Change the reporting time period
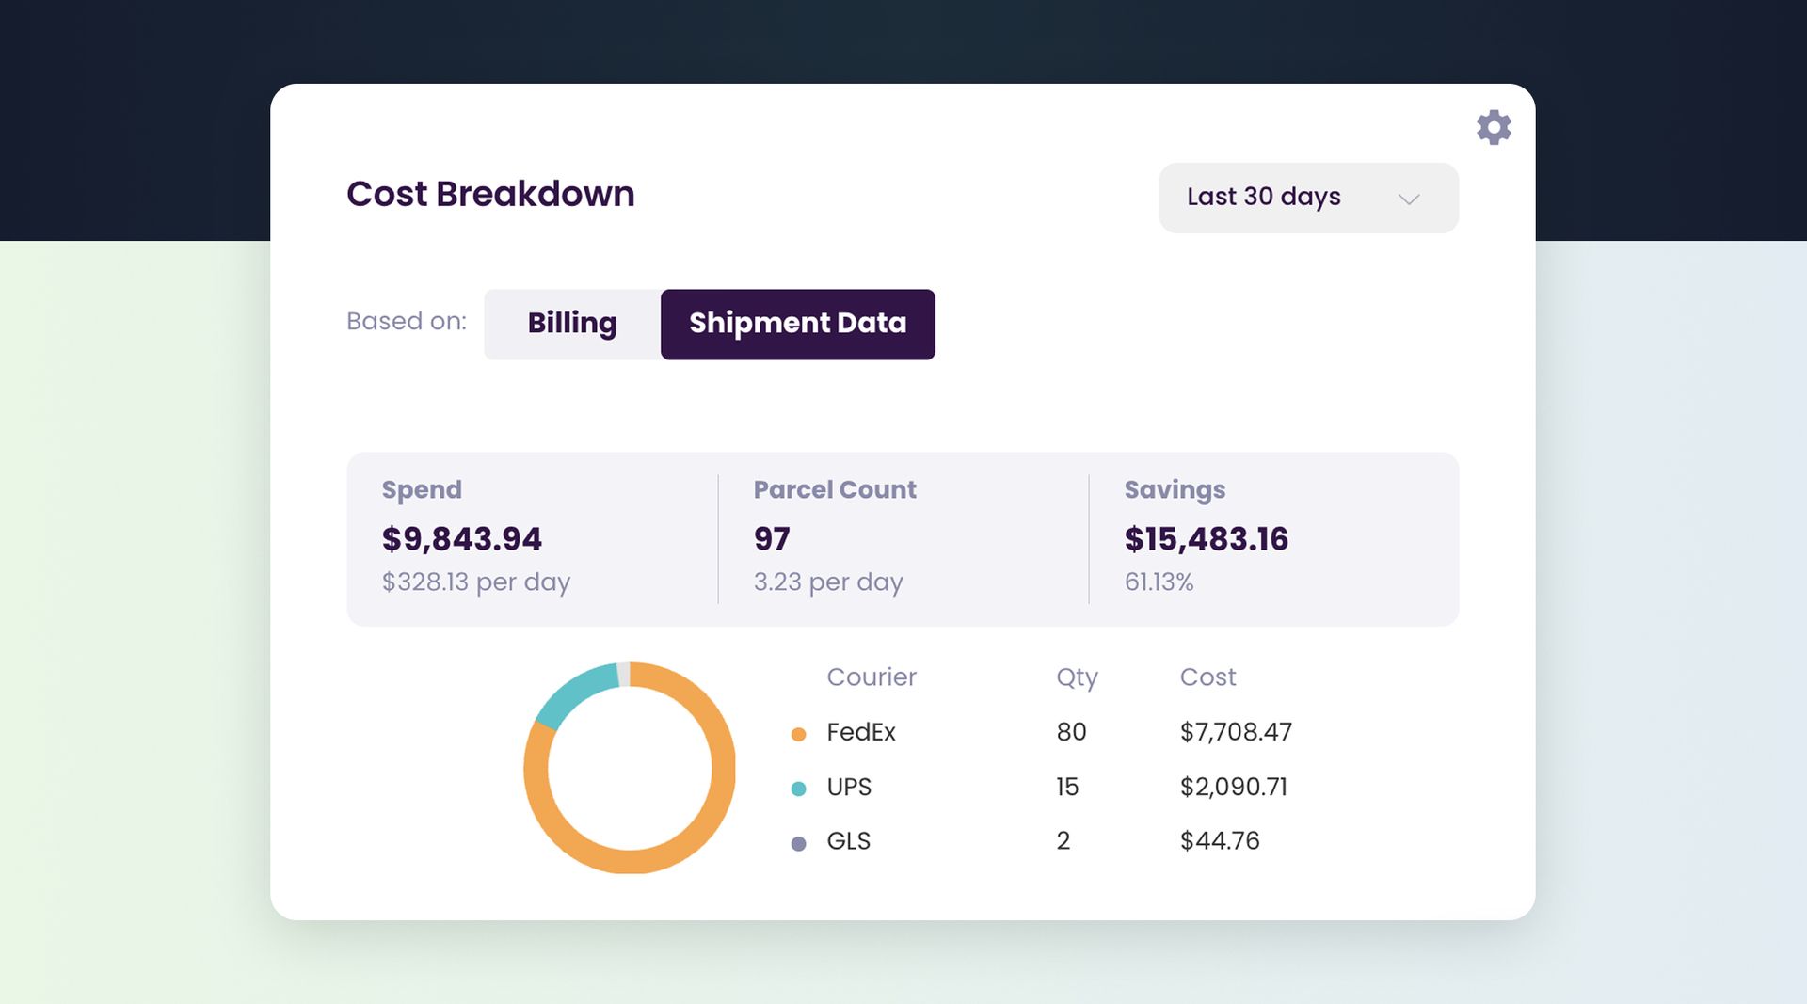 coord(1308,198)
